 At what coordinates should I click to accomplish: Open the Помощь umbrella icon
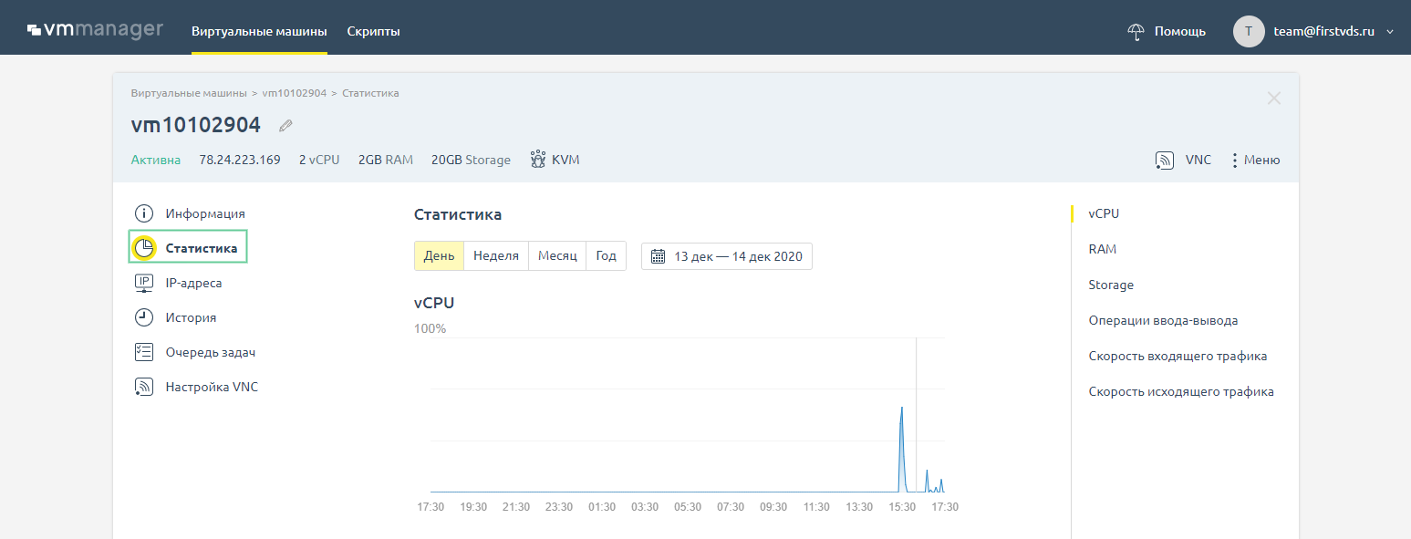pyautogui.click(x=1136, y=31)
